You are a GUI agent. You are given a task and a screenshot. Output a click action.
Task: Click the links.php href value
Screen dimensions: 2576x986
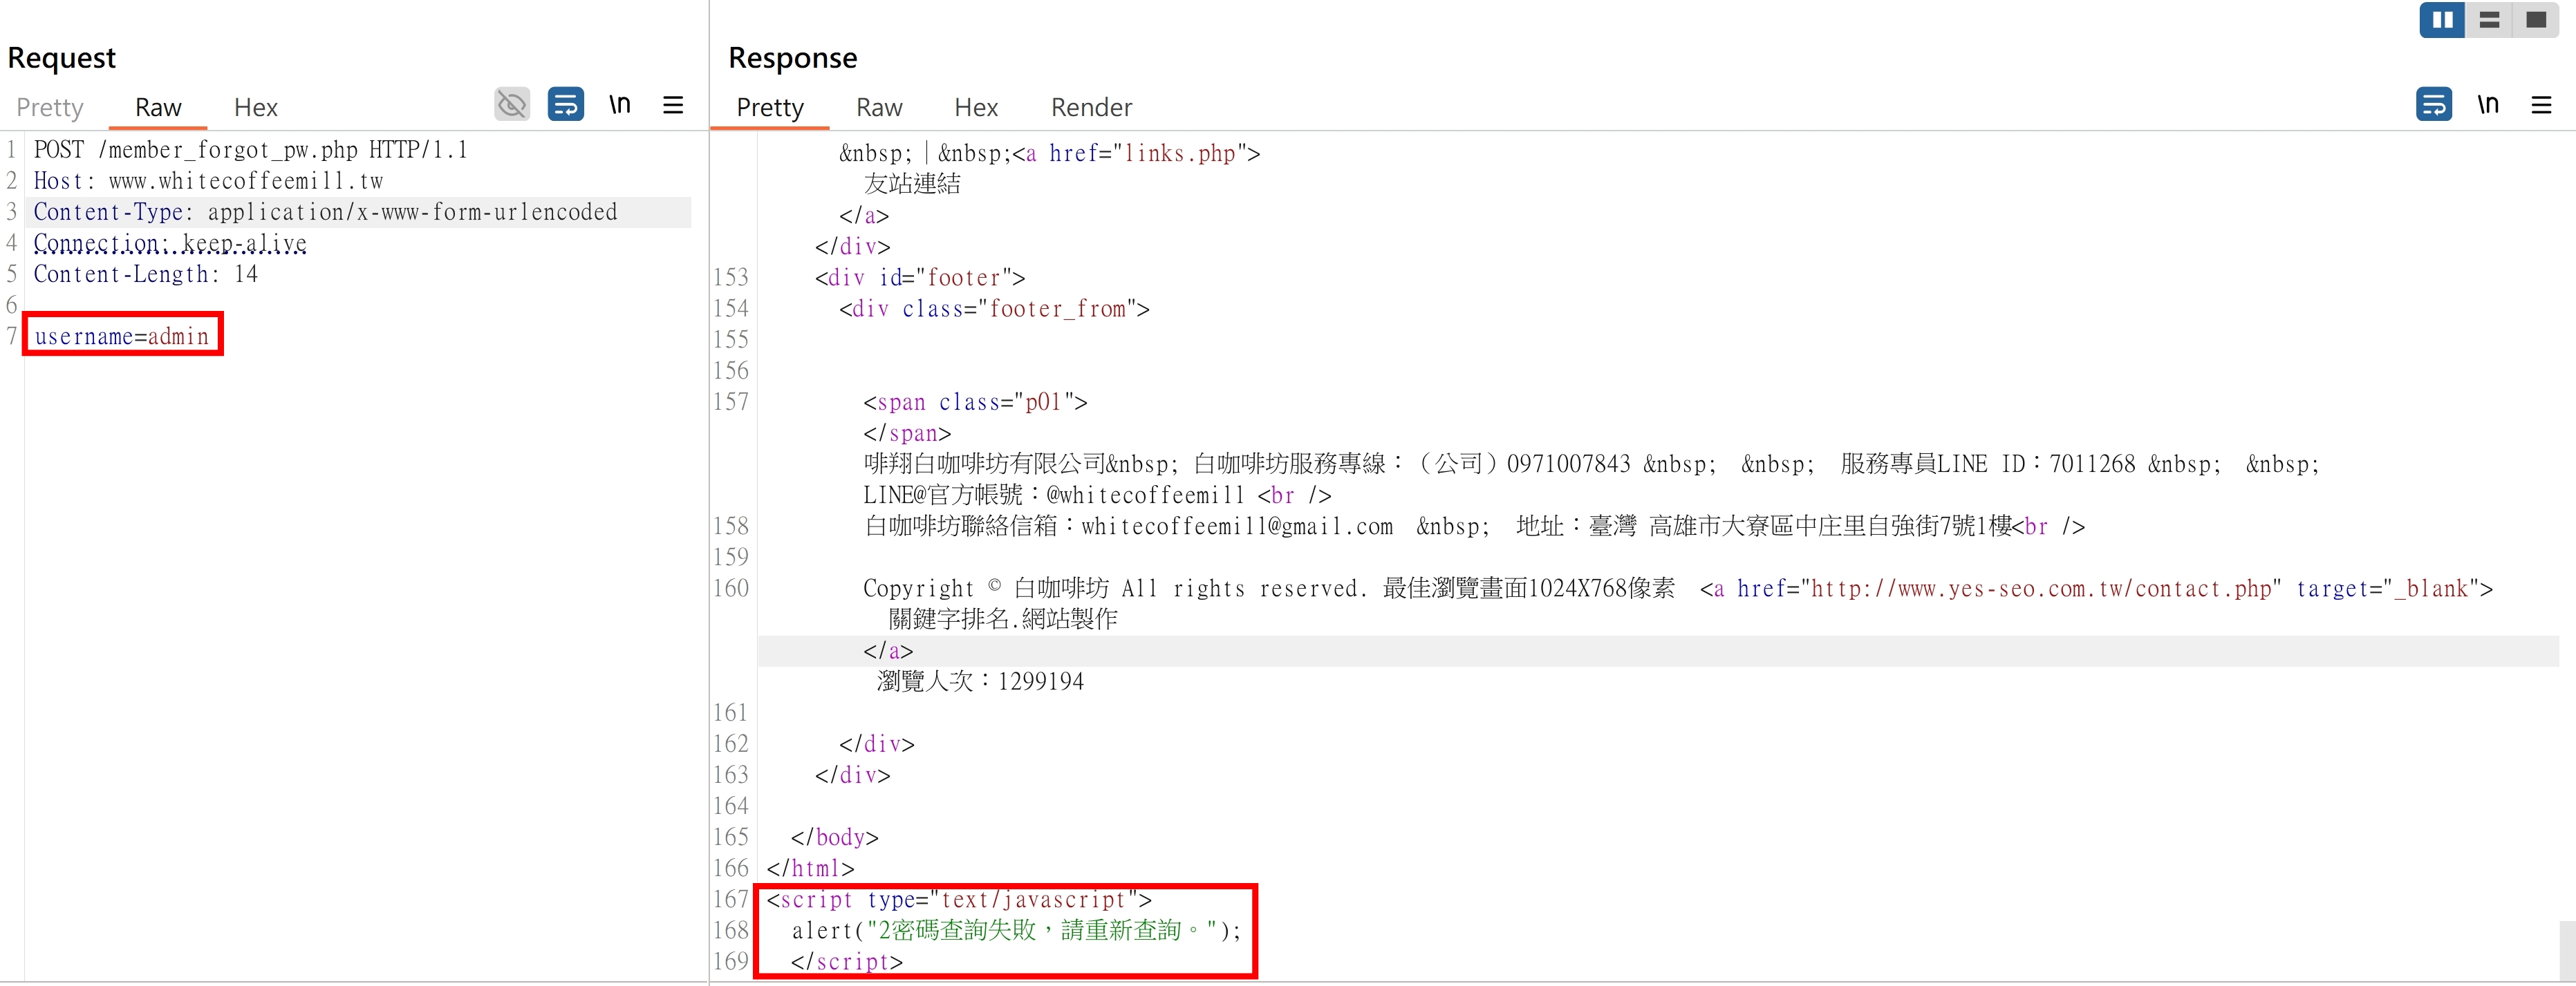click(x=1180, y=154)
